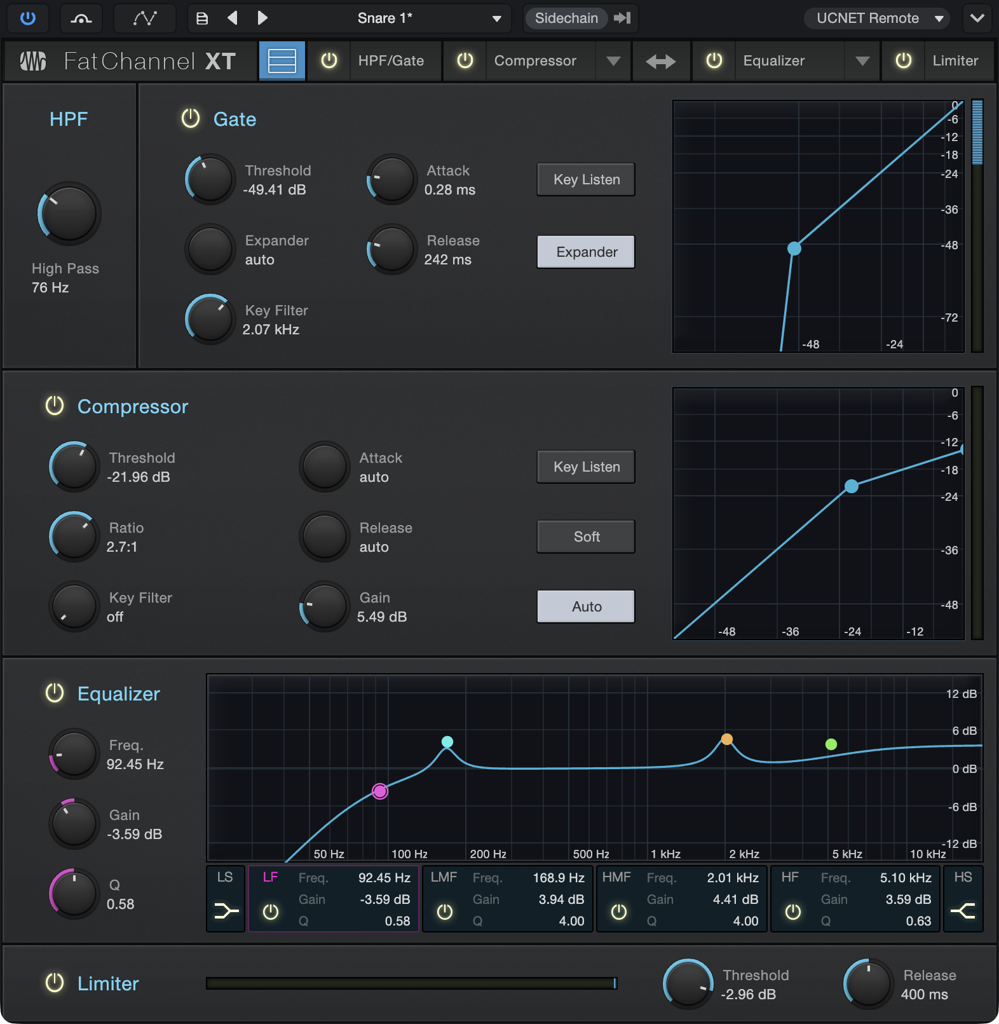The image size is (999, 1024).
Task: Select the HMF band label
Action: tap(616, 877)
